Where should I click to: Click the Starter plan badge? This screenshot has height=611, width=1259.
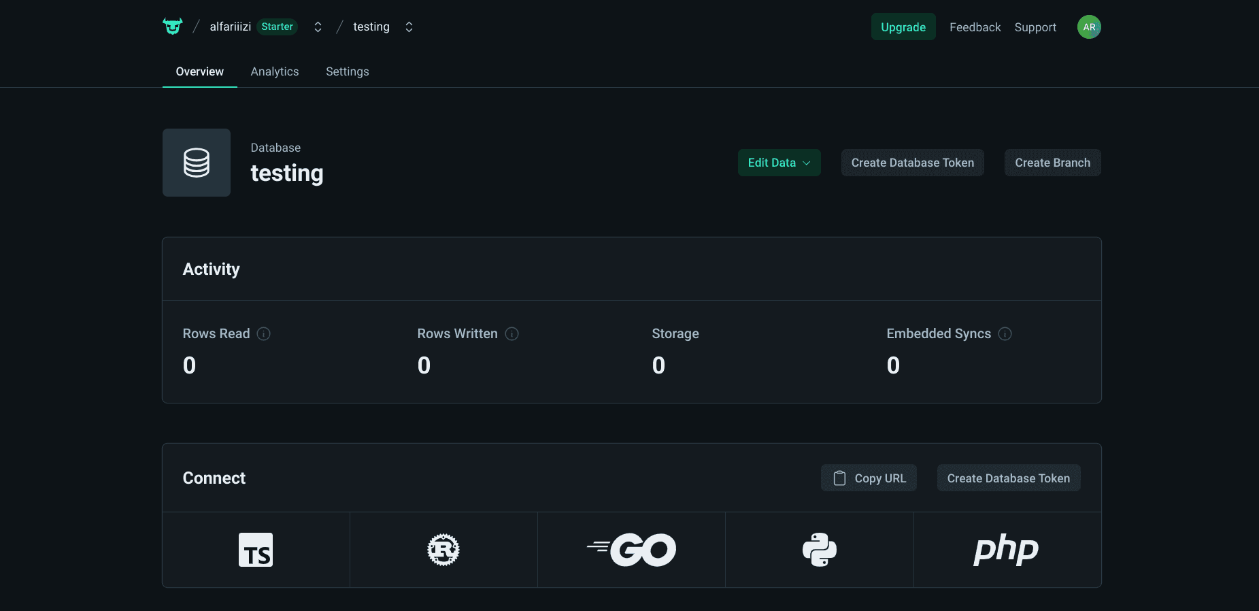pyautogui.click(x=278, y=27)
